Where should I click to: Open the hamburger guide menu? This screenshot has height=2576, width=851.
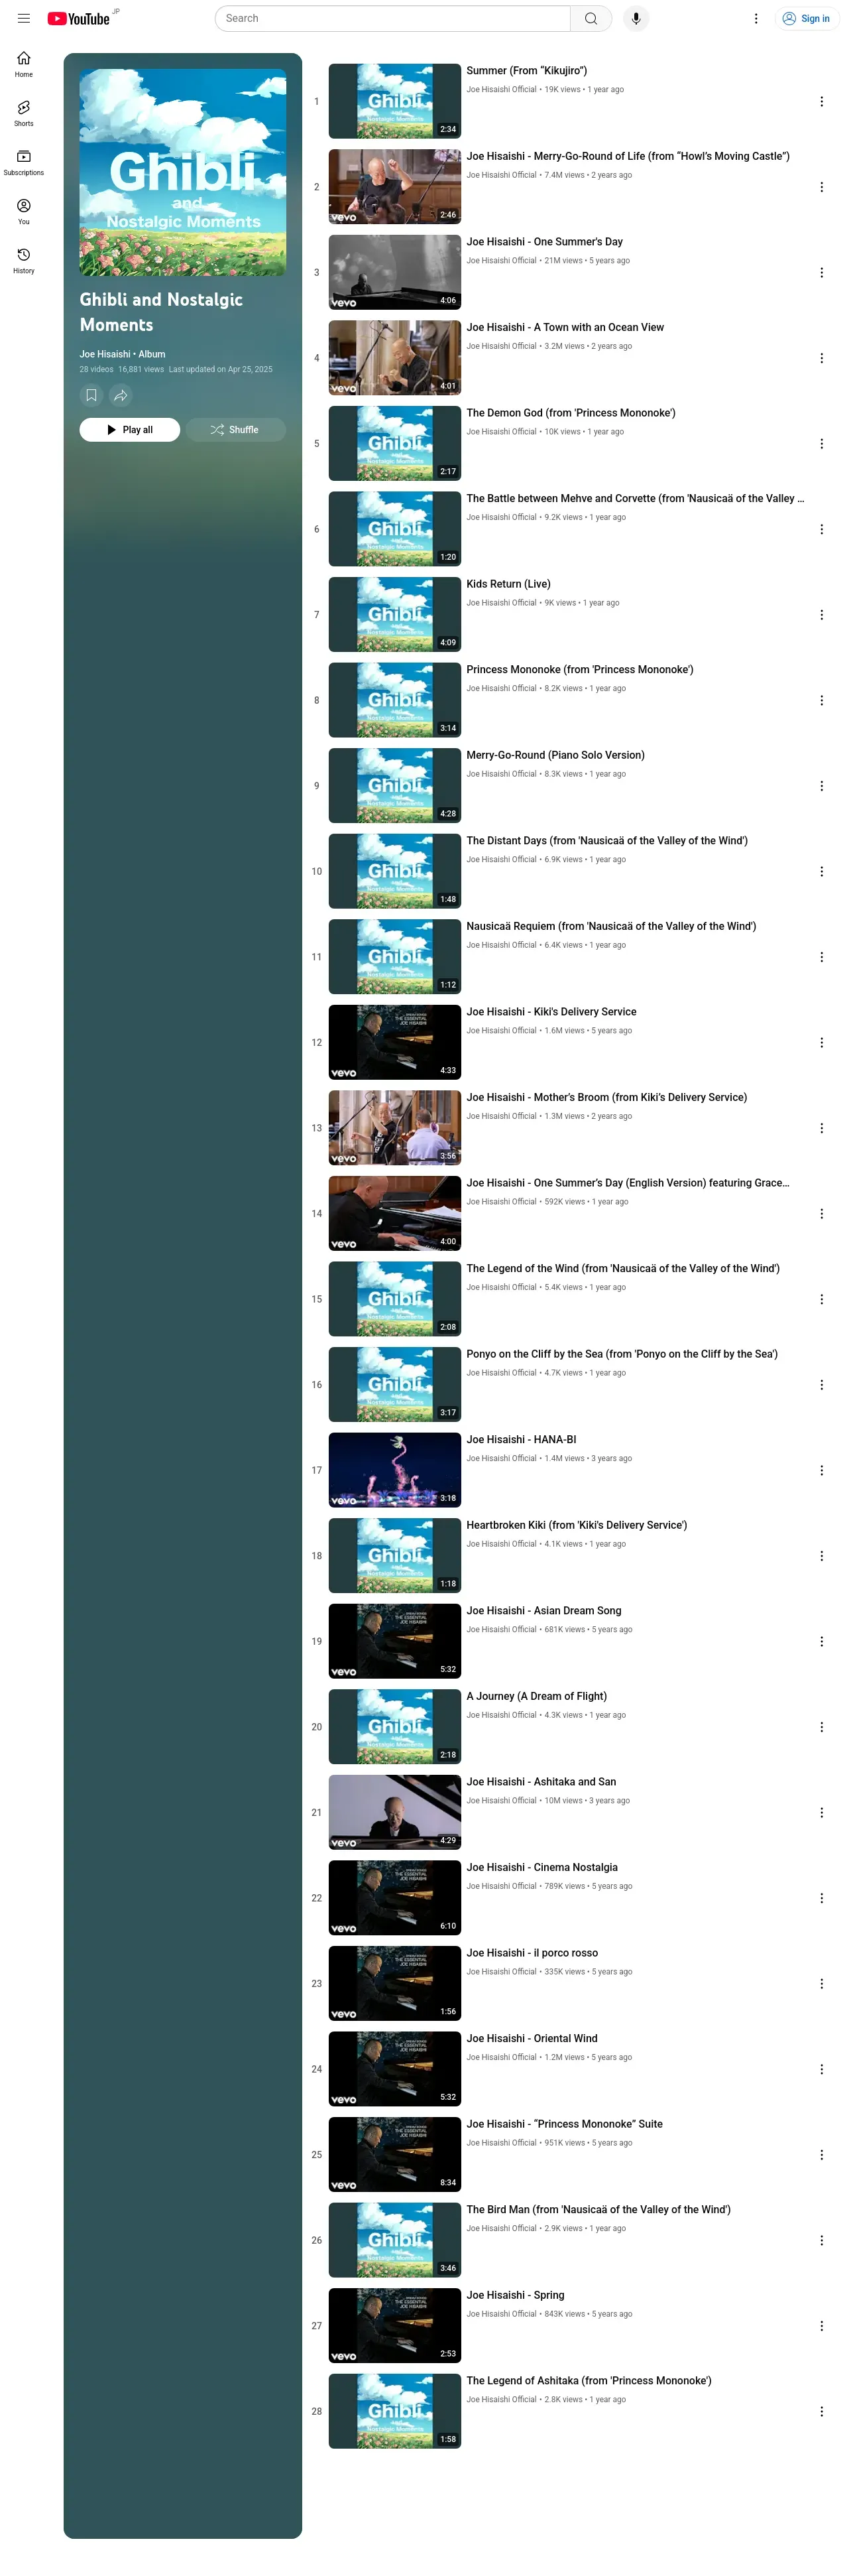coord(24,18)
